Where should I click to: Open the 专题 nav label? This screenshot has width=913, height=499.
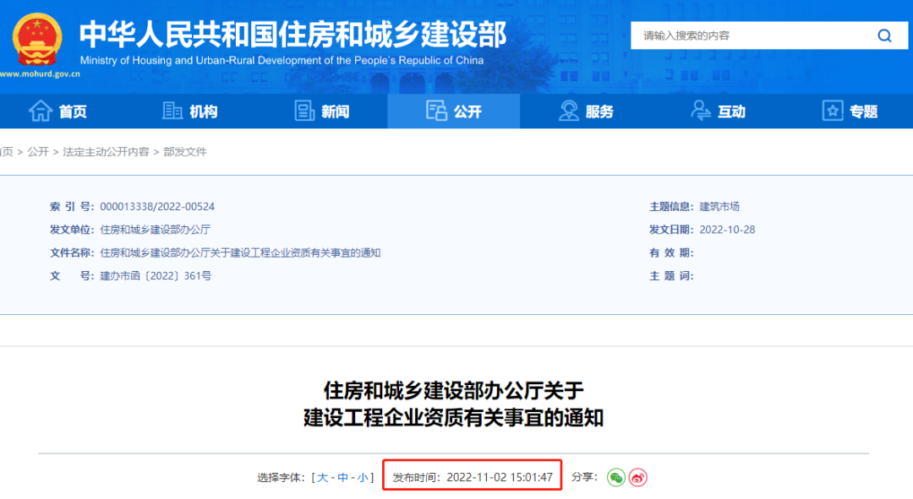click(x=864, y=111)
